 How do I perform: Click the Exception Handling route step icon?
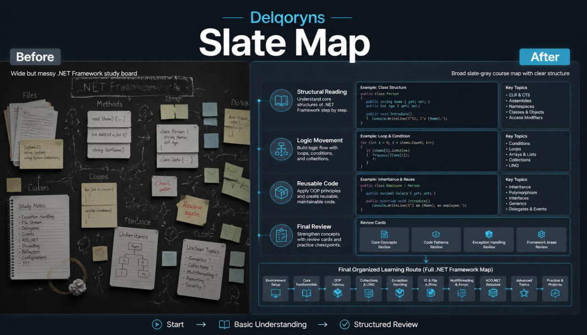click(399, 294)
